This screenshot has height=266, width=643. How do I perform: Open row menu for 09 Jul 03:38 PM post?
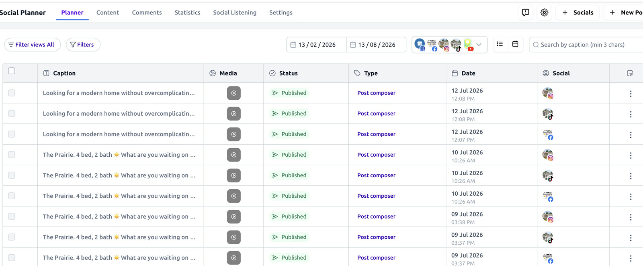click(x=631, y=217)
